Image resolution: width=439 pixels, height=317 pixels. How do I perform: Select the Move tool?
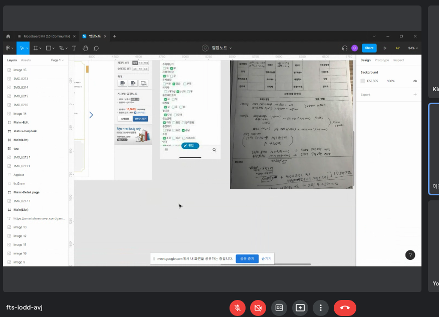(22, 48)
